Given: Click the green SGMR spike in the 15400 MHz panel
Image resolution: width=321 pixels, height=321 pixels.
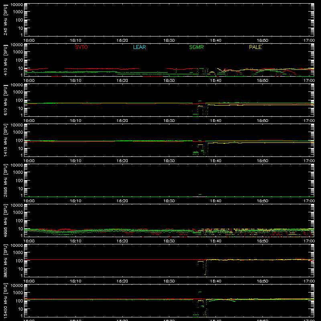Looking at the screenshot, I should click(x=200, y=292).
